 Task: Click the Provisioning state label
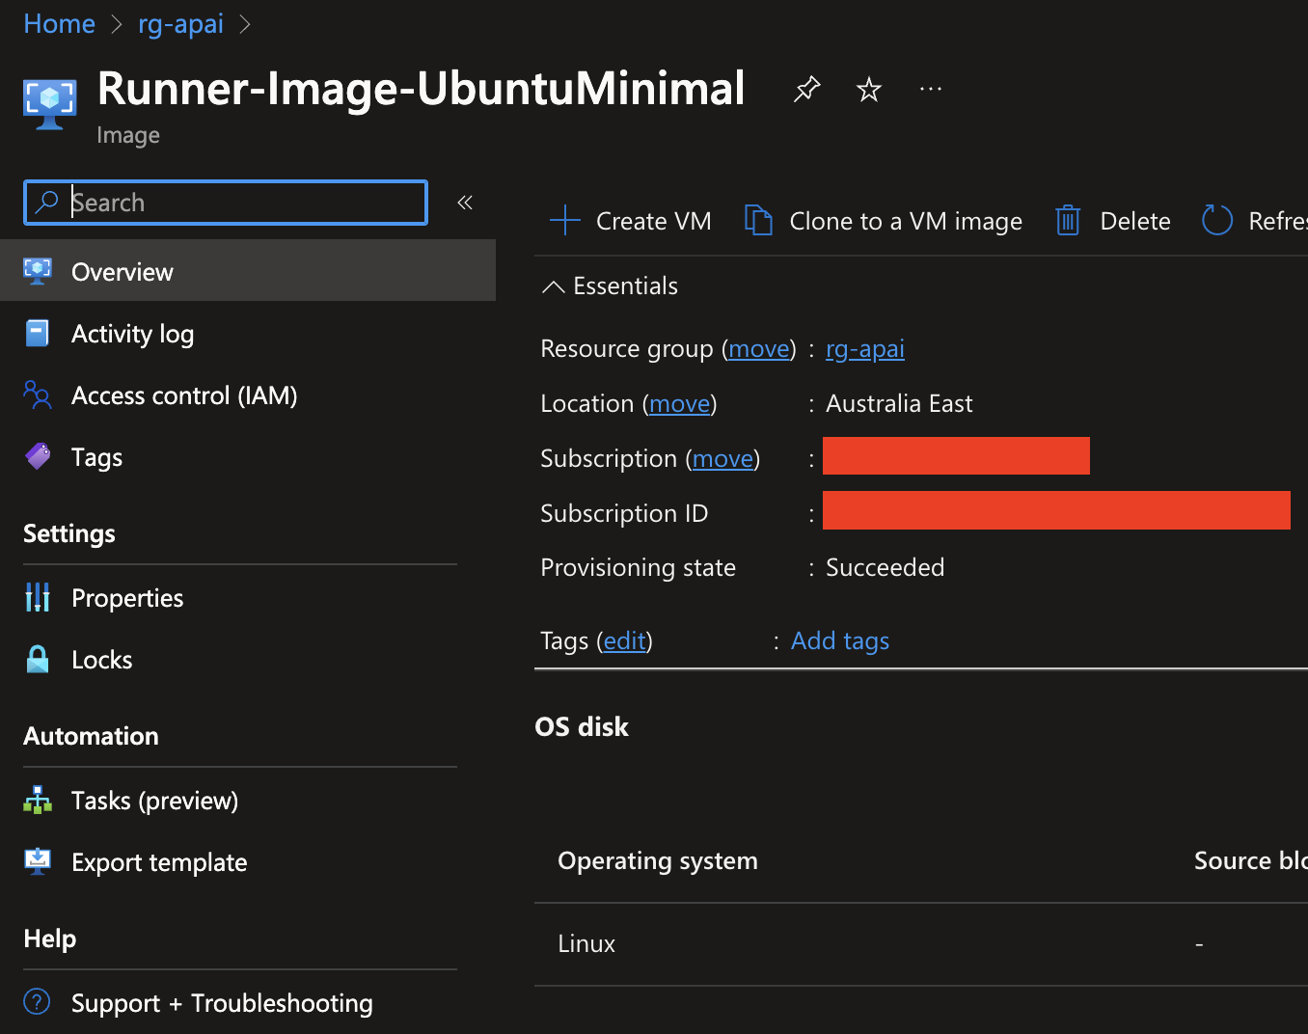638,567
